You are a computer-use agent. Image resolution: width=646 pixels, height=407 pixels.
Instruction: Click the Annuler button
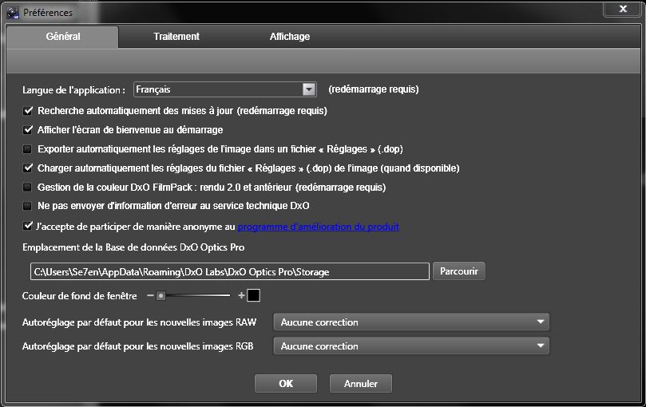tap(360, 384)
